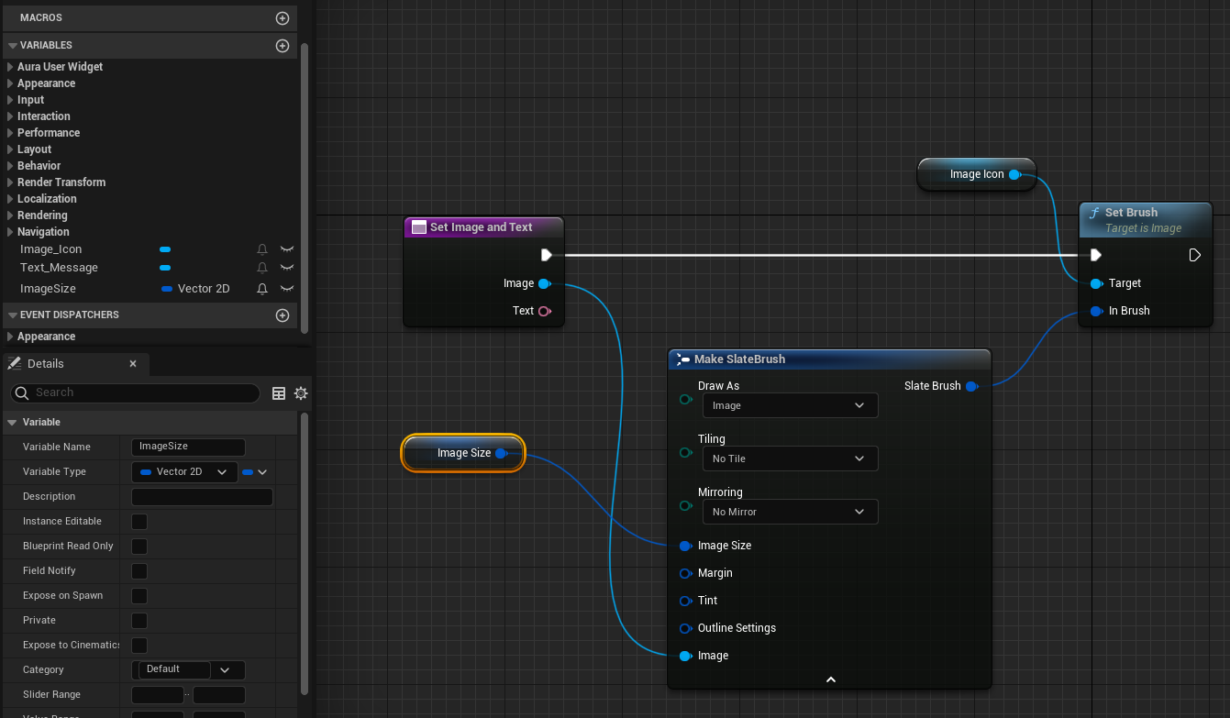Image resolution: width=1230 pixels, height=718 pixels.
Task: Select the Make SlateBrush node title
Action: (x=739, y=359)
